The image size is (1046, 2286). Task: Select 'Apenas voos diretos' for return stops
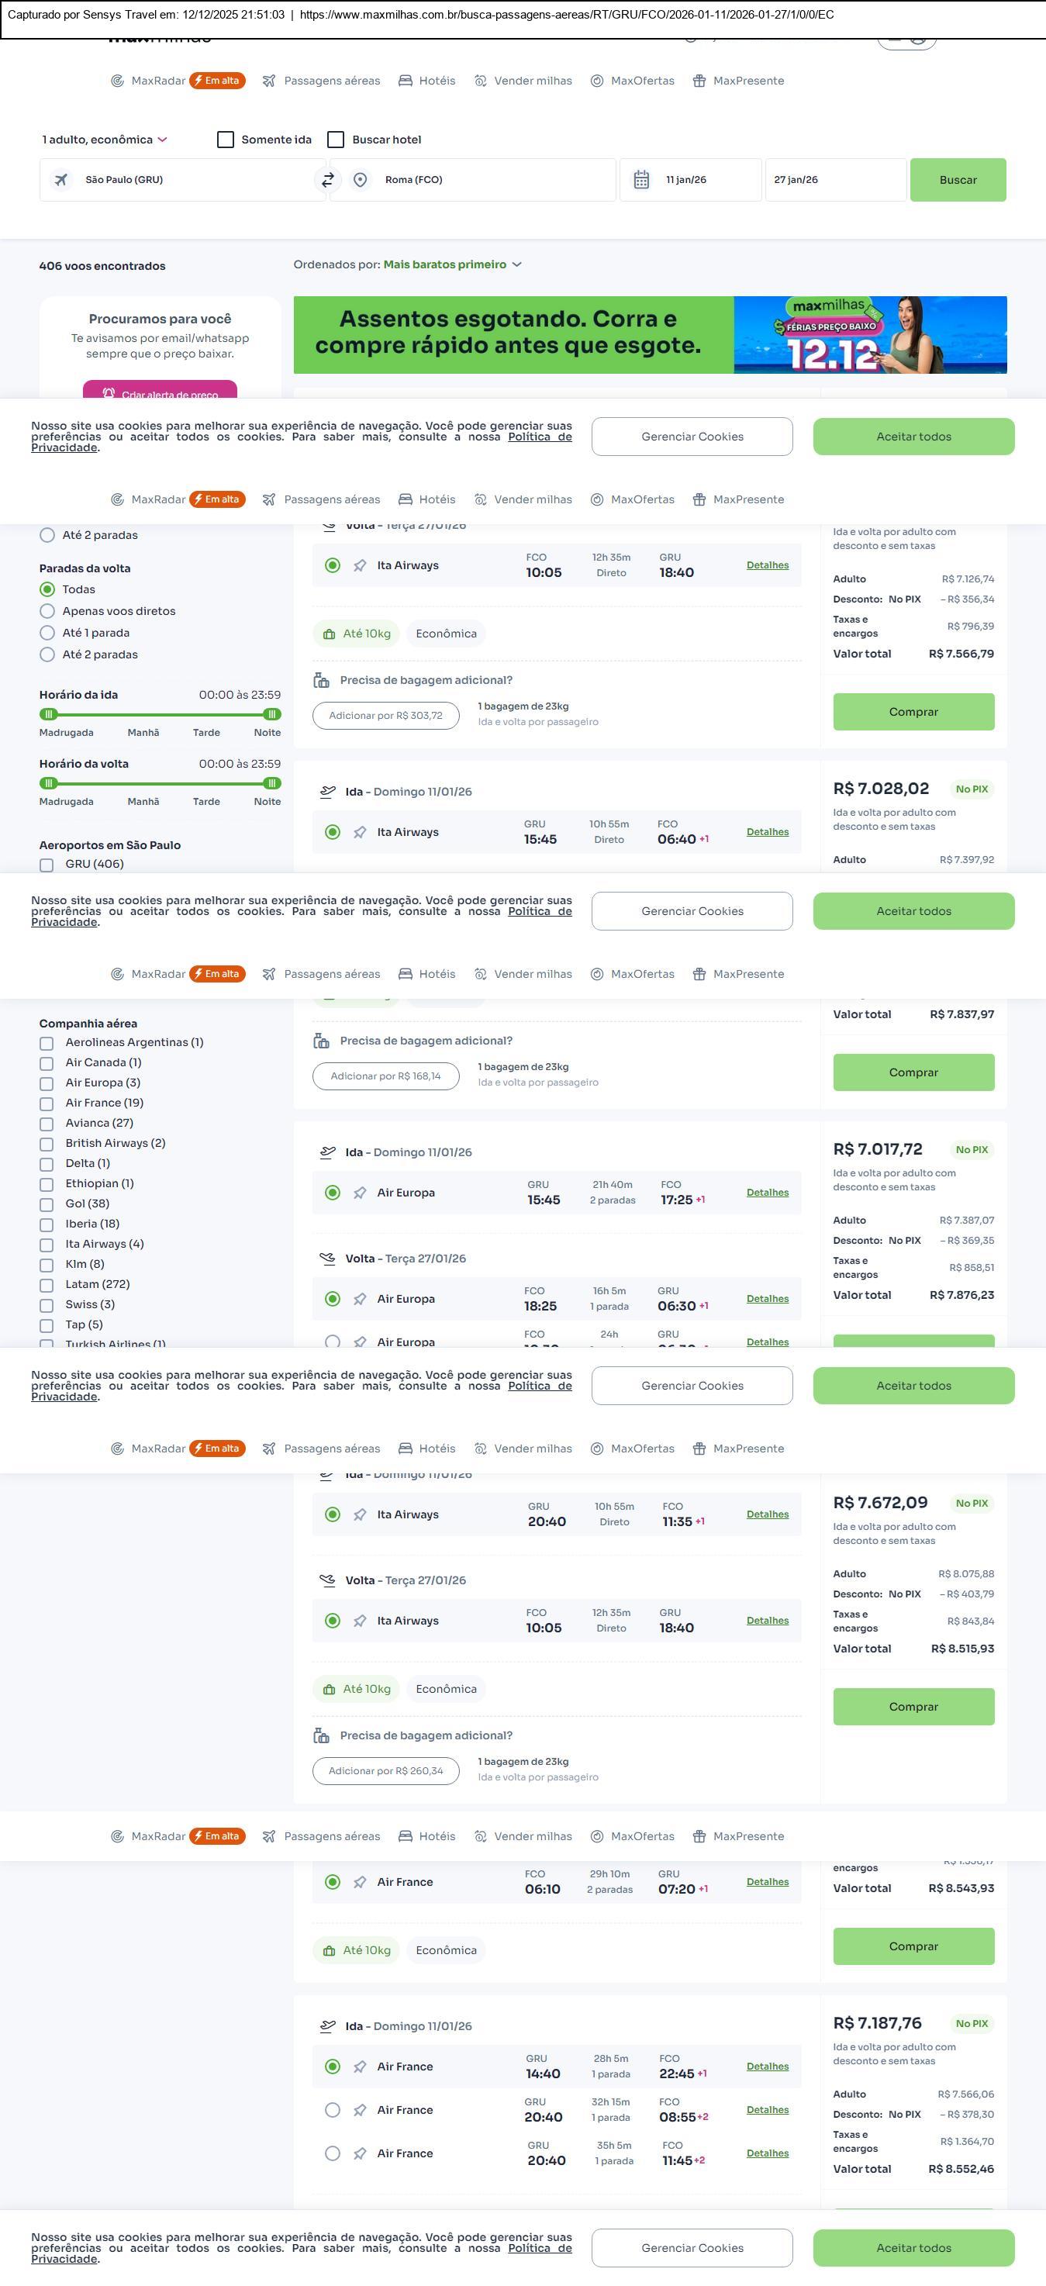coord(48,611)
